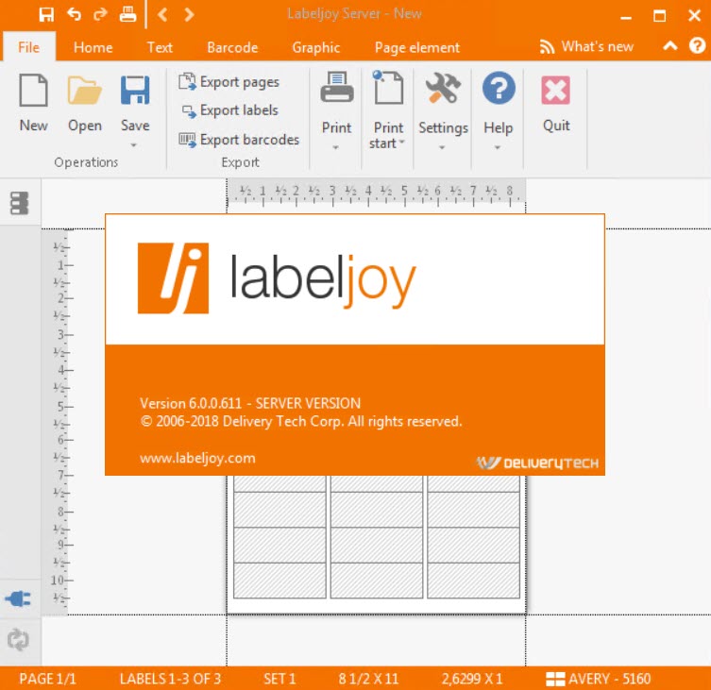Open the Barcode ribbon tab
Viewport: 711px width, 690px height.
pyautogui.click(x=232, y=47)
